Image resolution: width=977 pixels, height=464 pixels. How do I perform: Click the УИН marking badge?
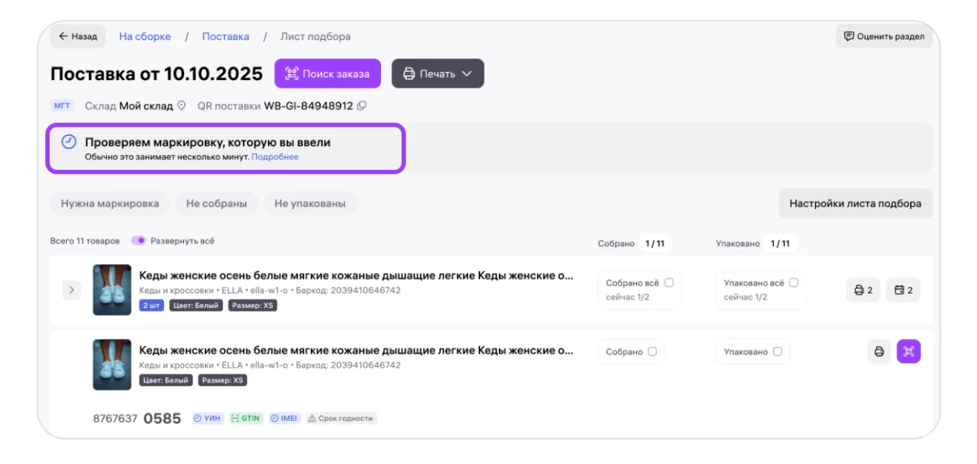(x=208, y=419)
